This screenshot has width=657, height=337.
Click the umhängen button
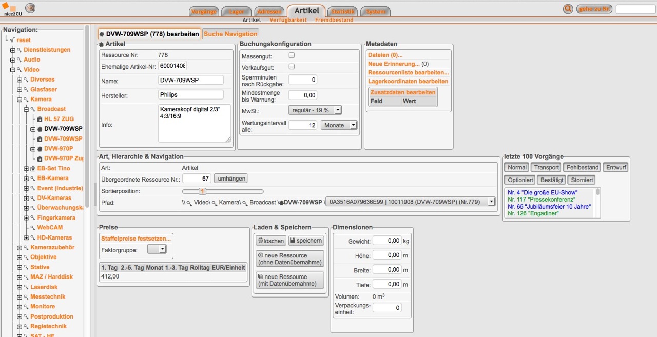pos(230,178)
